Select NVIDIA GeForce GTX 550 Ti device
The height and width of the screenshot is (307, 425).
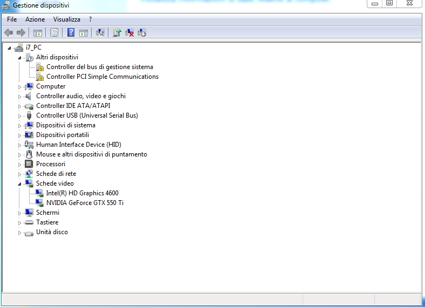[85, 203]
